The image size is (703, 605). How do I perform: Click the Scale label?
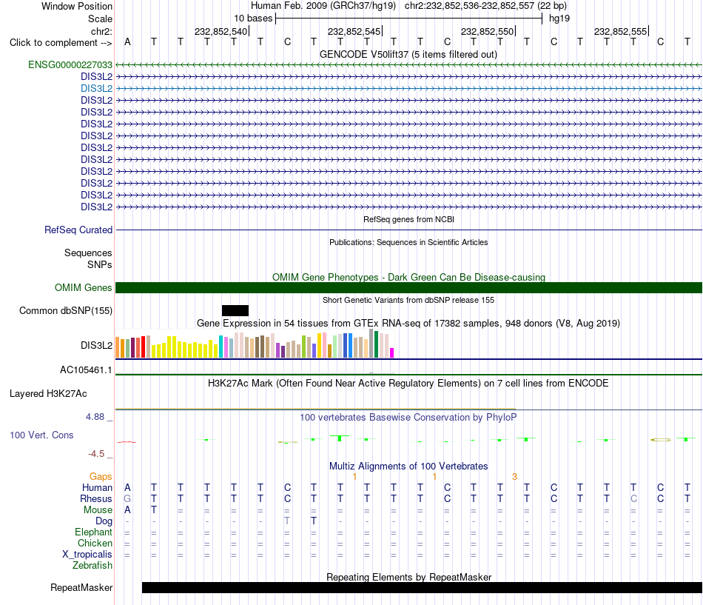coord(101,19)
